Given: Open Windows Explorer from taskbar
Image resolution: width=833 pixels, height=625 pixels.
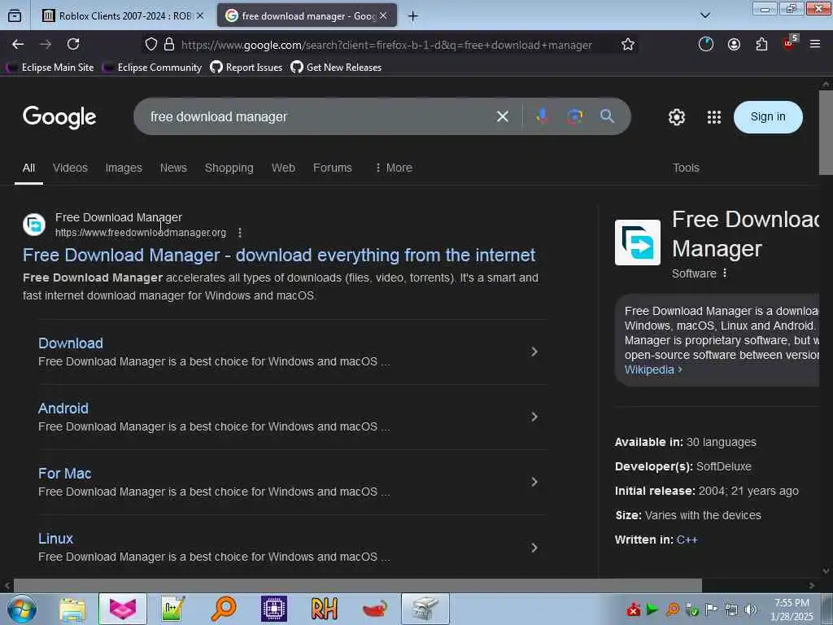Looking at the screenshot, I should [72, 609].
